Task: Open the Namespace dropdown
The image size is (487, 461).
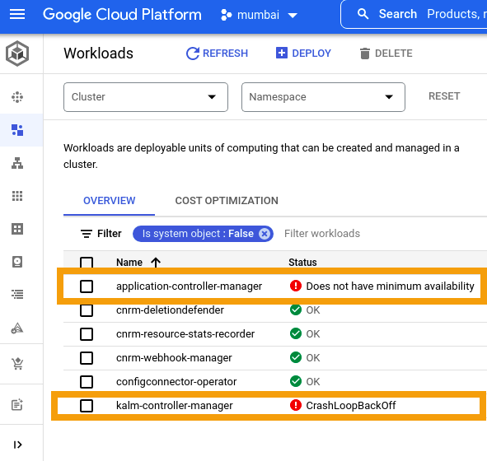Action: coord(323,97)
